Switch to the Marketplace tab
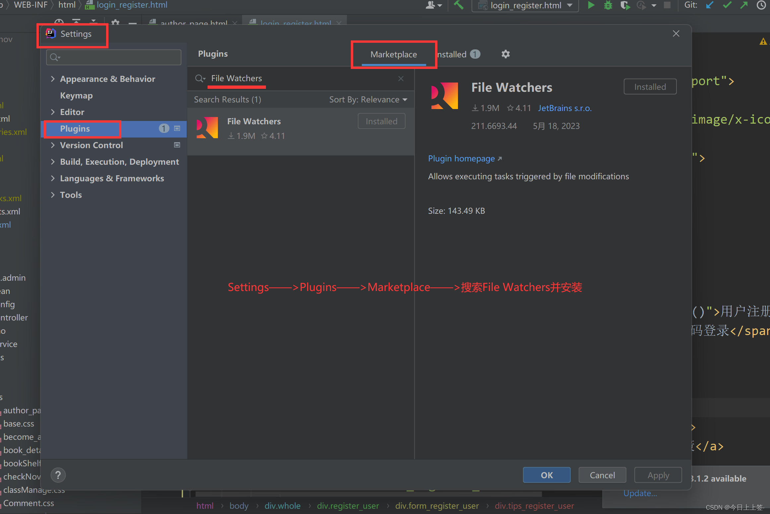The image size is (770, 514). coord(394,54)
